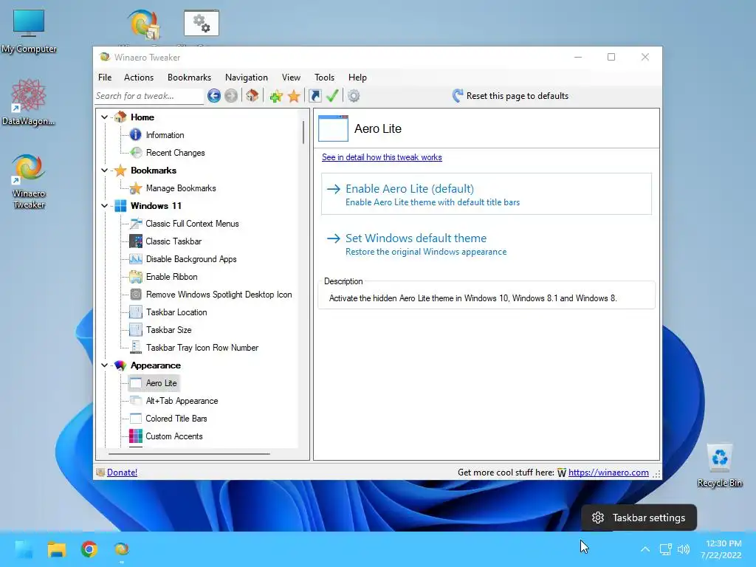Select the Winaero Tweaker desktop shortcut
The image size is (756, 567).
click(29, 182)
